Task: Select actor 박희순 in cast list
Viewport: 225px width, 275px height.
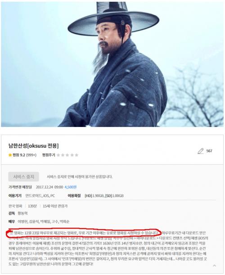Action: (64, 221)
